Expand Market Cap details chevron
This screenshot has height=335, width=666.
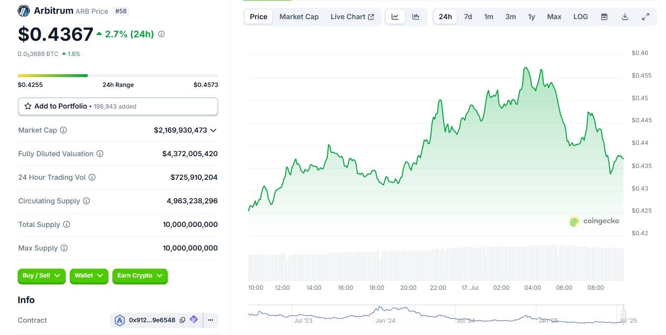[213, 130]
